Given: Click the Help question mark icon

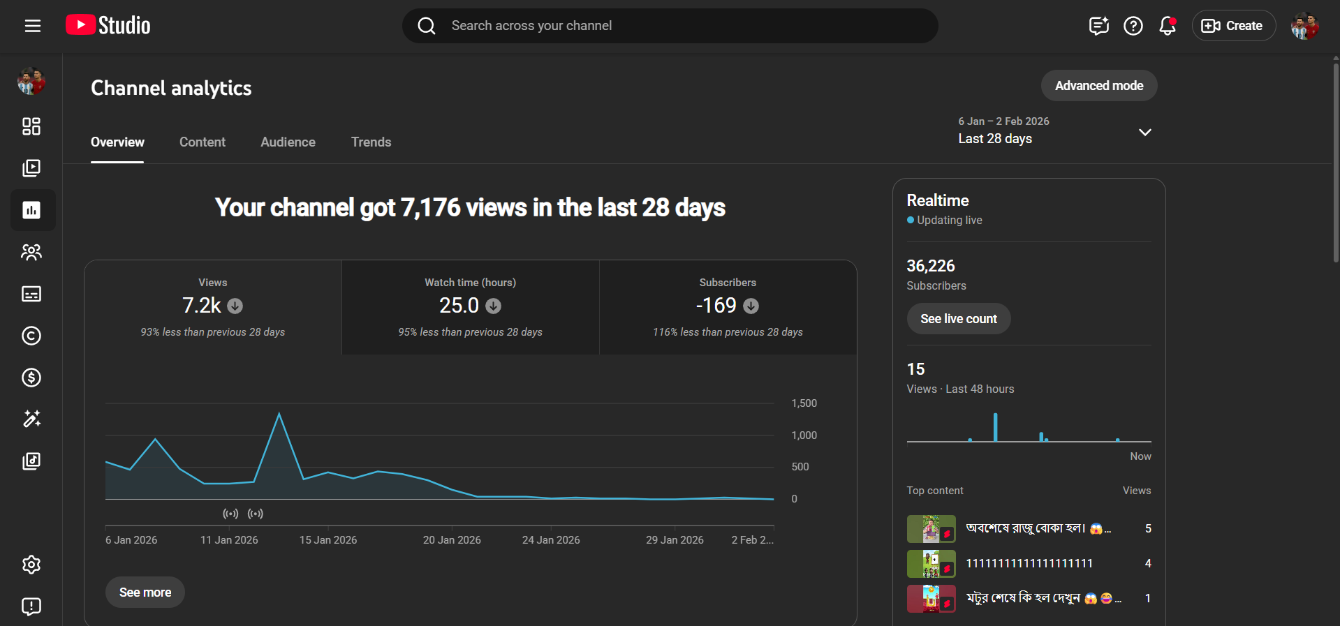Looking at the screenshot, I should click(x=1133, y=26).
